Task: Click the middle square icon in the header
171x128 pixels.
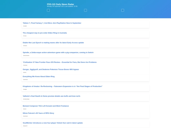Action: click(x=85, y=10)
